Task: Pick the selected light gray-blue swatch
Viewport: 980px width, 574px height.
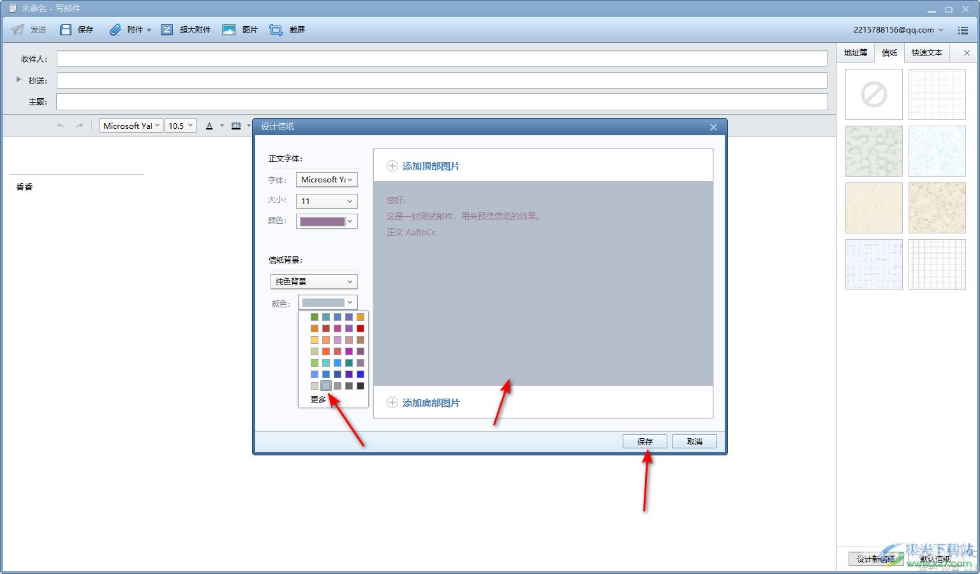Action: click(x=326, y=386)
